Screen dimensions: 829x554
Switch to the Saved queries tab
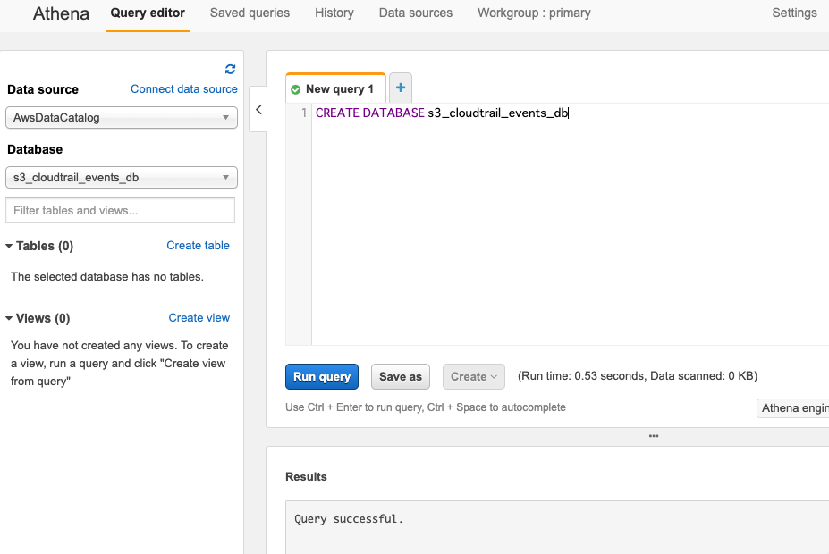tap(250, 13)
